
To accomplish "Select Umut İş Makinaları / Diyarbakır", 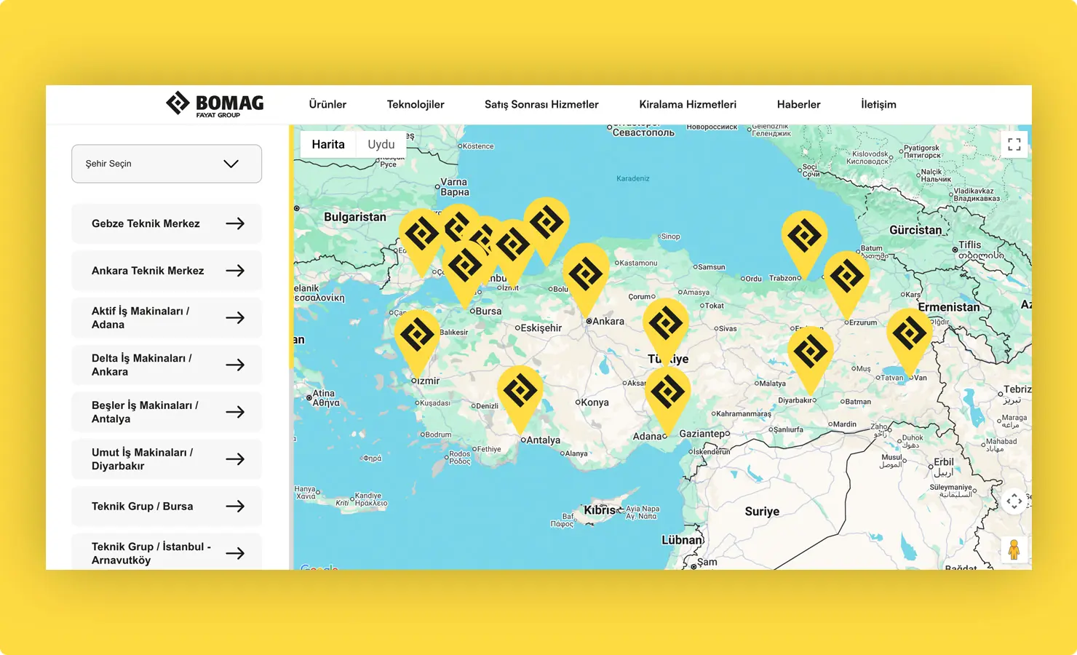I will click(x=167, y=459).
